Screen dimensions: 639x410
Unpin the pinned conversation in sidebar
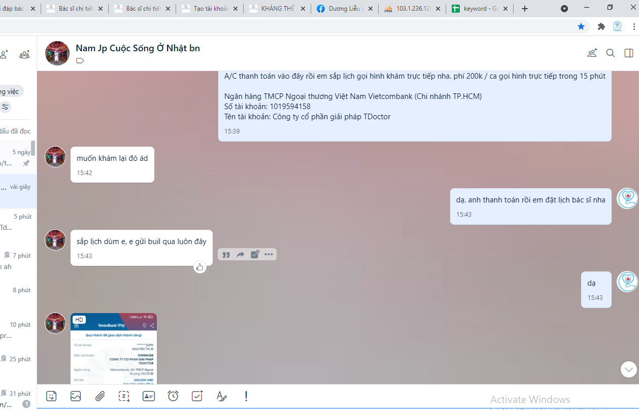[x=25, y=163]
